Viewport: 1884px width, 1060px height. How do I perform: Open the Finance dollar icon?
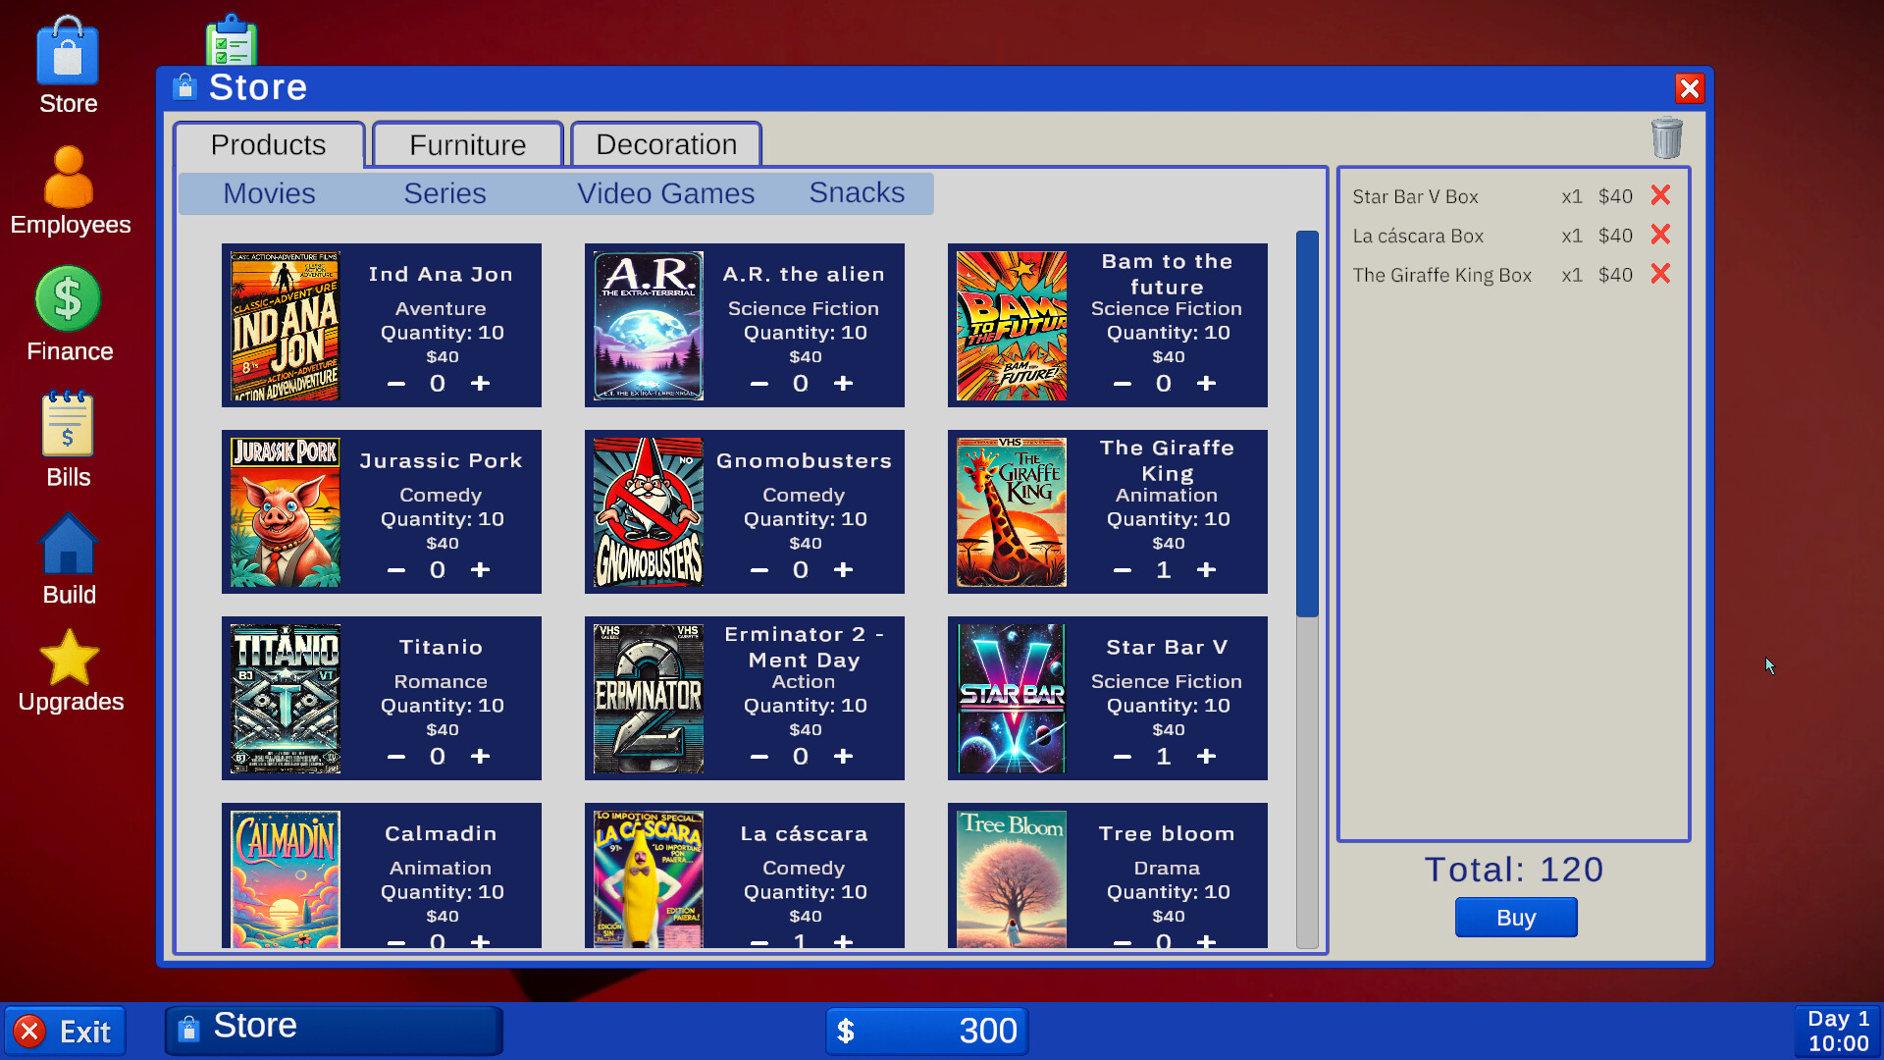(68, 299)
